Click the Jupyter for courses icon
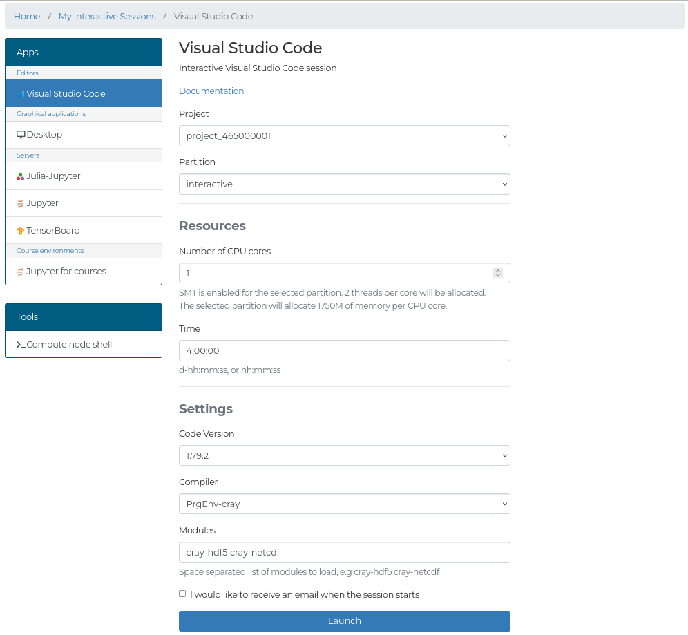 tap(20, 271)
